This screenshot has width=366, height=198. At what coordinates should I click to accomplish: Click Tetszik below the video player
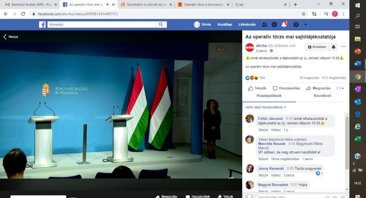tap(225, 196)
